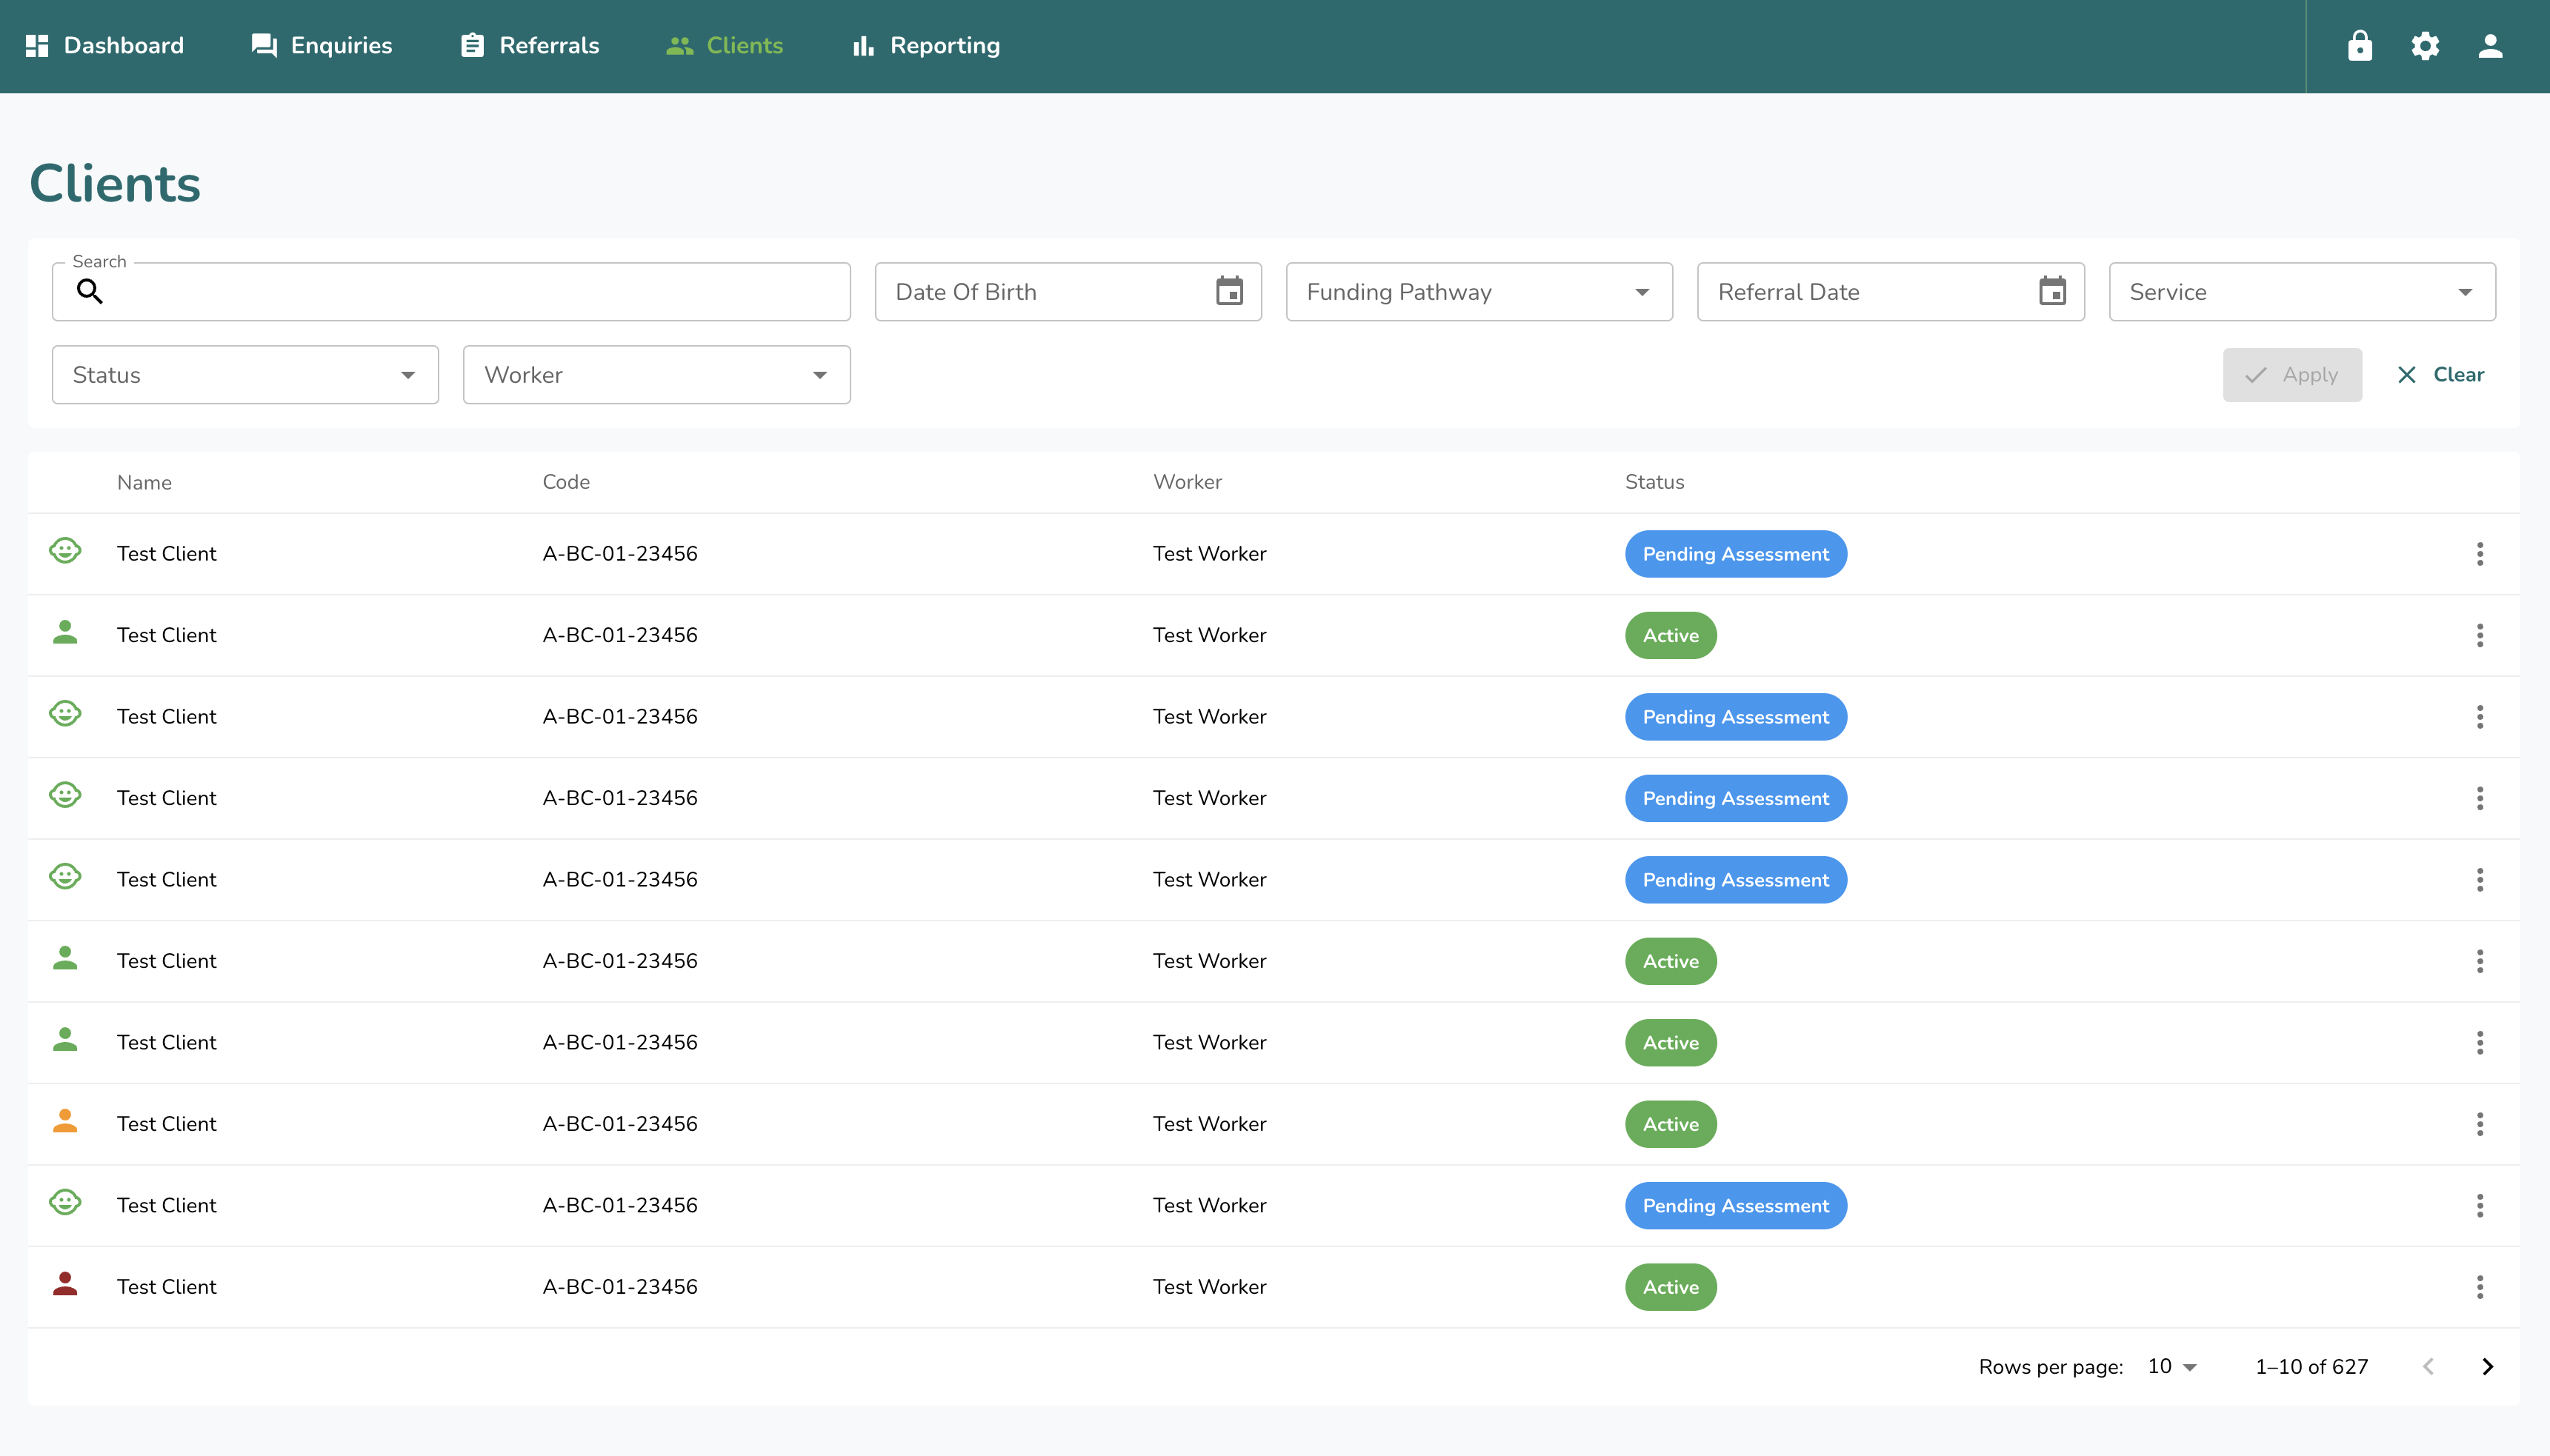Open user profile account icon
2550x1456 pixels.
point(2489,46)
